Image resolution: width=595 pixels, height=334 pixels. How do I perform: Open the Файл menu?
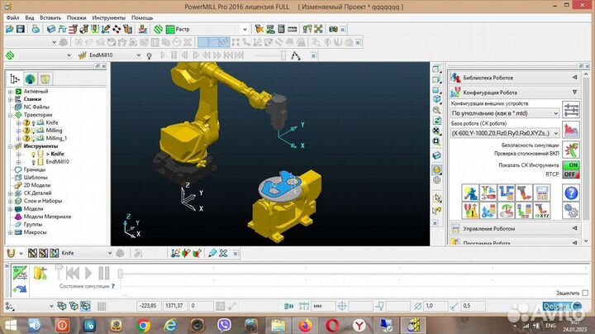(x=12, y=18)
